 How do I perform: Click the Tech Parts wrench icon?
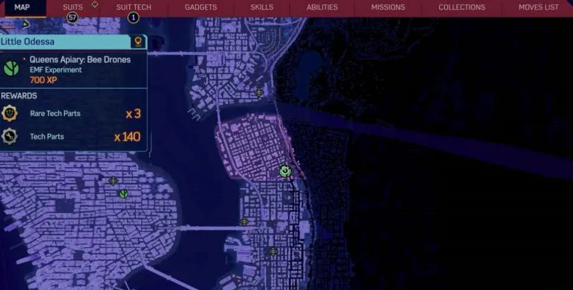click(x=9, y=136)
